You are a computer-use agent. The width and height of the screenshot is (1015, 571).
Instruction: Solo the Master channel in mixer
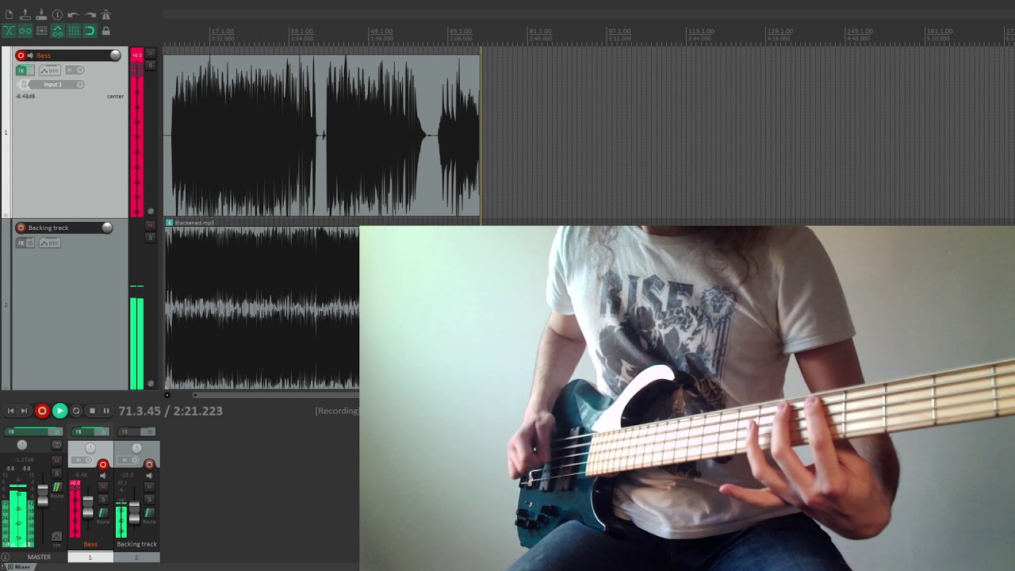pyautogui.click(x=57, y=473)
